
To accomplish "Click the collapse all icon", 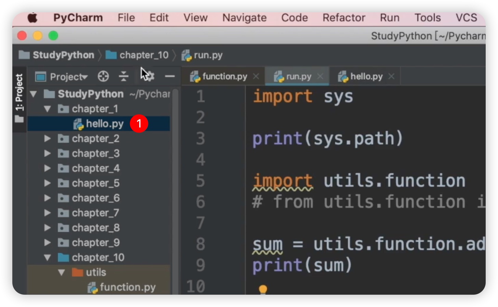I will click(123, 76).
